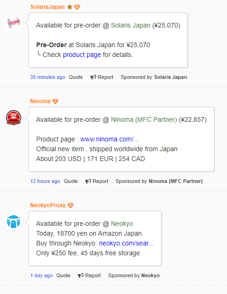Report the SolarisJapan comment via megaphone icon
This screenshot has width=227, height=294.
(93, 77)
